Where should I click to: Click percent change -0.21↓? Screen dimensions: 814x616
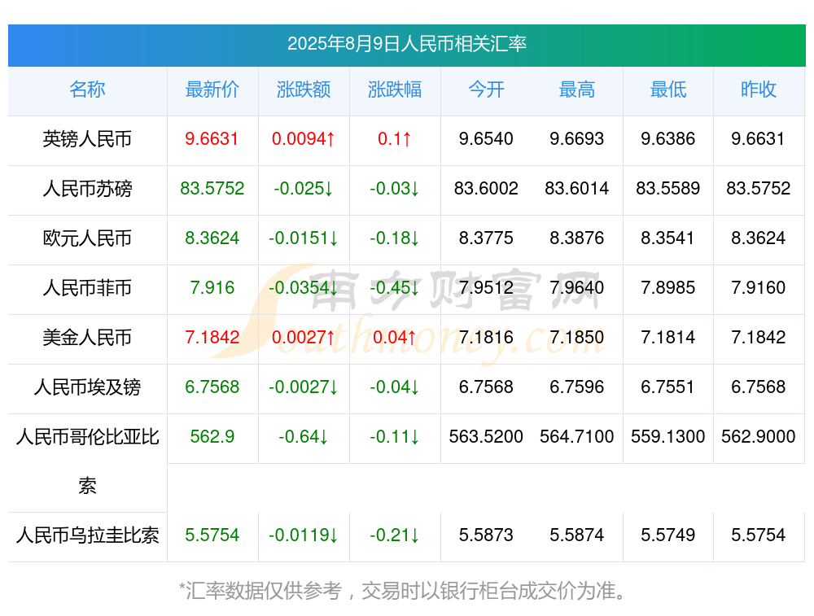(x=395, y=535)
